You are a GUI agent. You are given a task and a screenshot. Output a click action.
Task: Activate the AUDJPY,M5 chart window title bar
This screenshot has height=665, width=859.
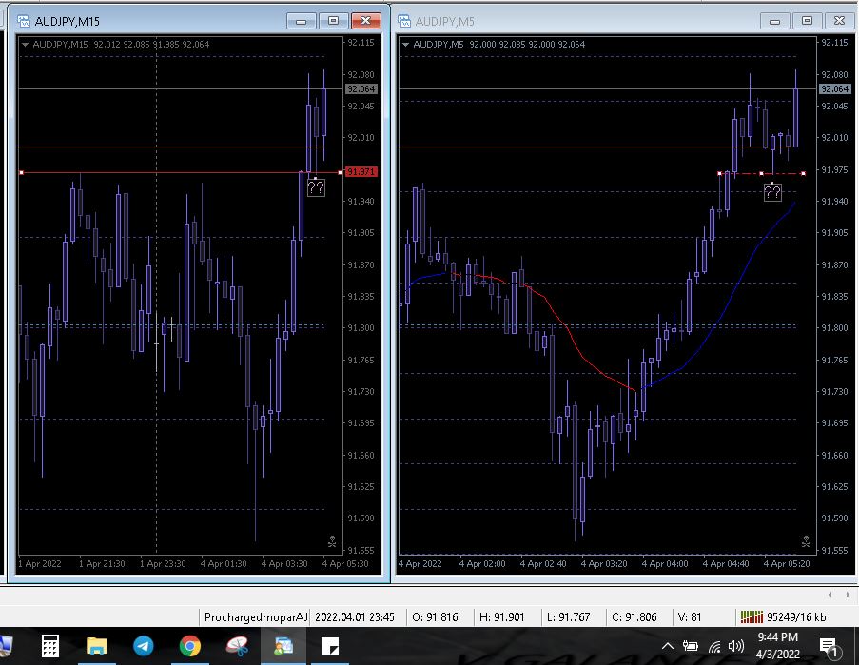point(571,21)
